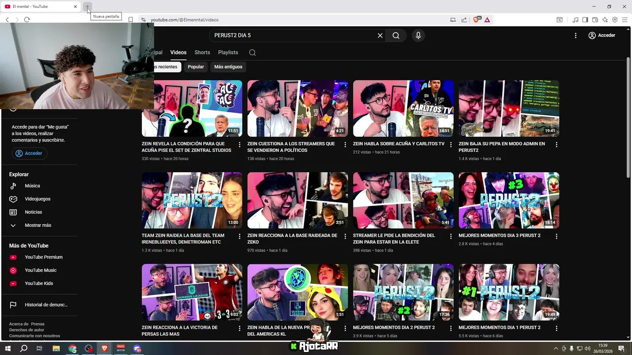Open options for STREAMER LE PIDE LA BENDICIÓN video
Viewport: 632px width, 355px height.
pyautogui.click(x=451, y=236)
